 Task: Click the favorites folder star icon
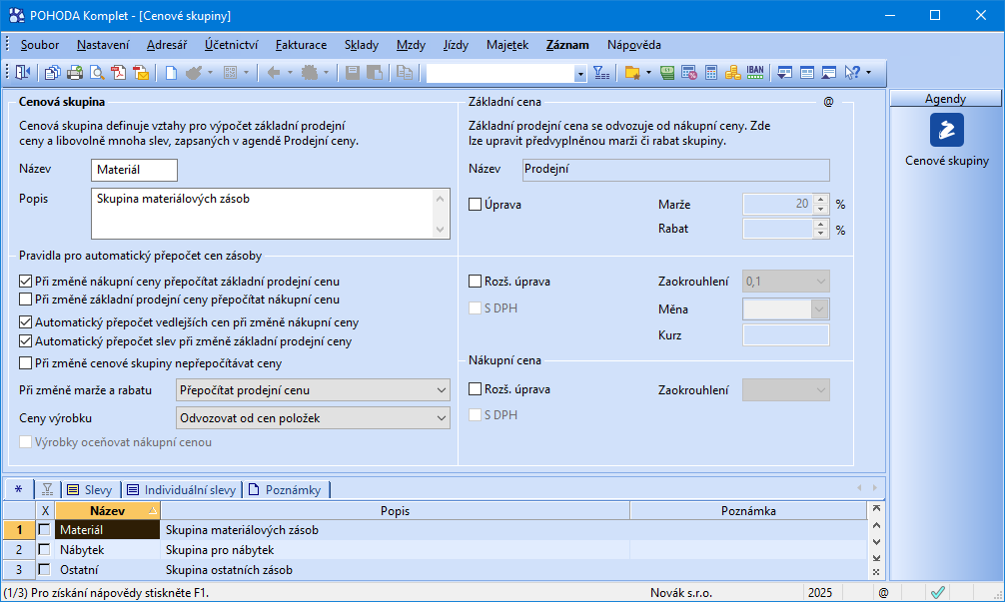(632, 72)
